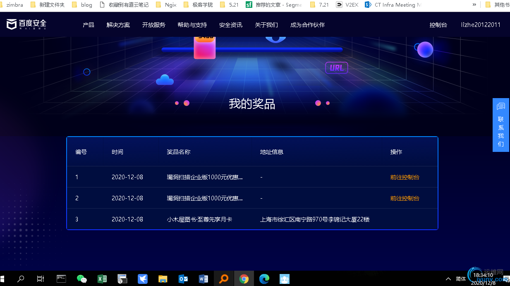Open the 开放服务 navigation menu
The image size is (510, 286).
tap(154, 25)
